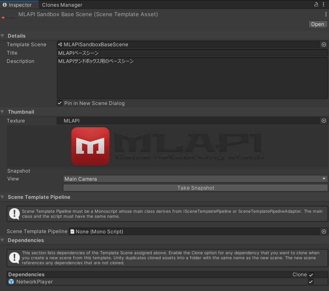Image resolution: width=329 pixels, height=291 pixels.
Task: Click the Description label
Action: coord(20,61)
